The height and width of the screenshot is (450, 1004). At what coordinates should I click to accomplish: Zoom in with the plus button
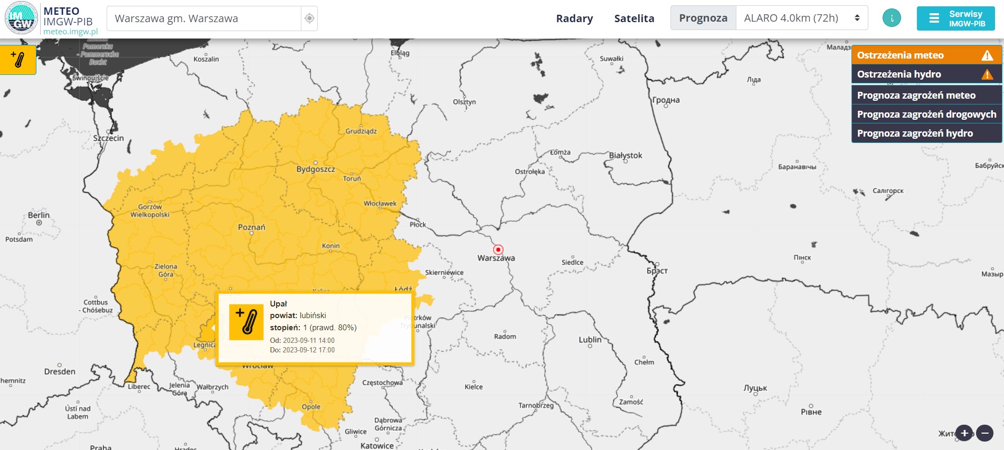pos(964,433)
